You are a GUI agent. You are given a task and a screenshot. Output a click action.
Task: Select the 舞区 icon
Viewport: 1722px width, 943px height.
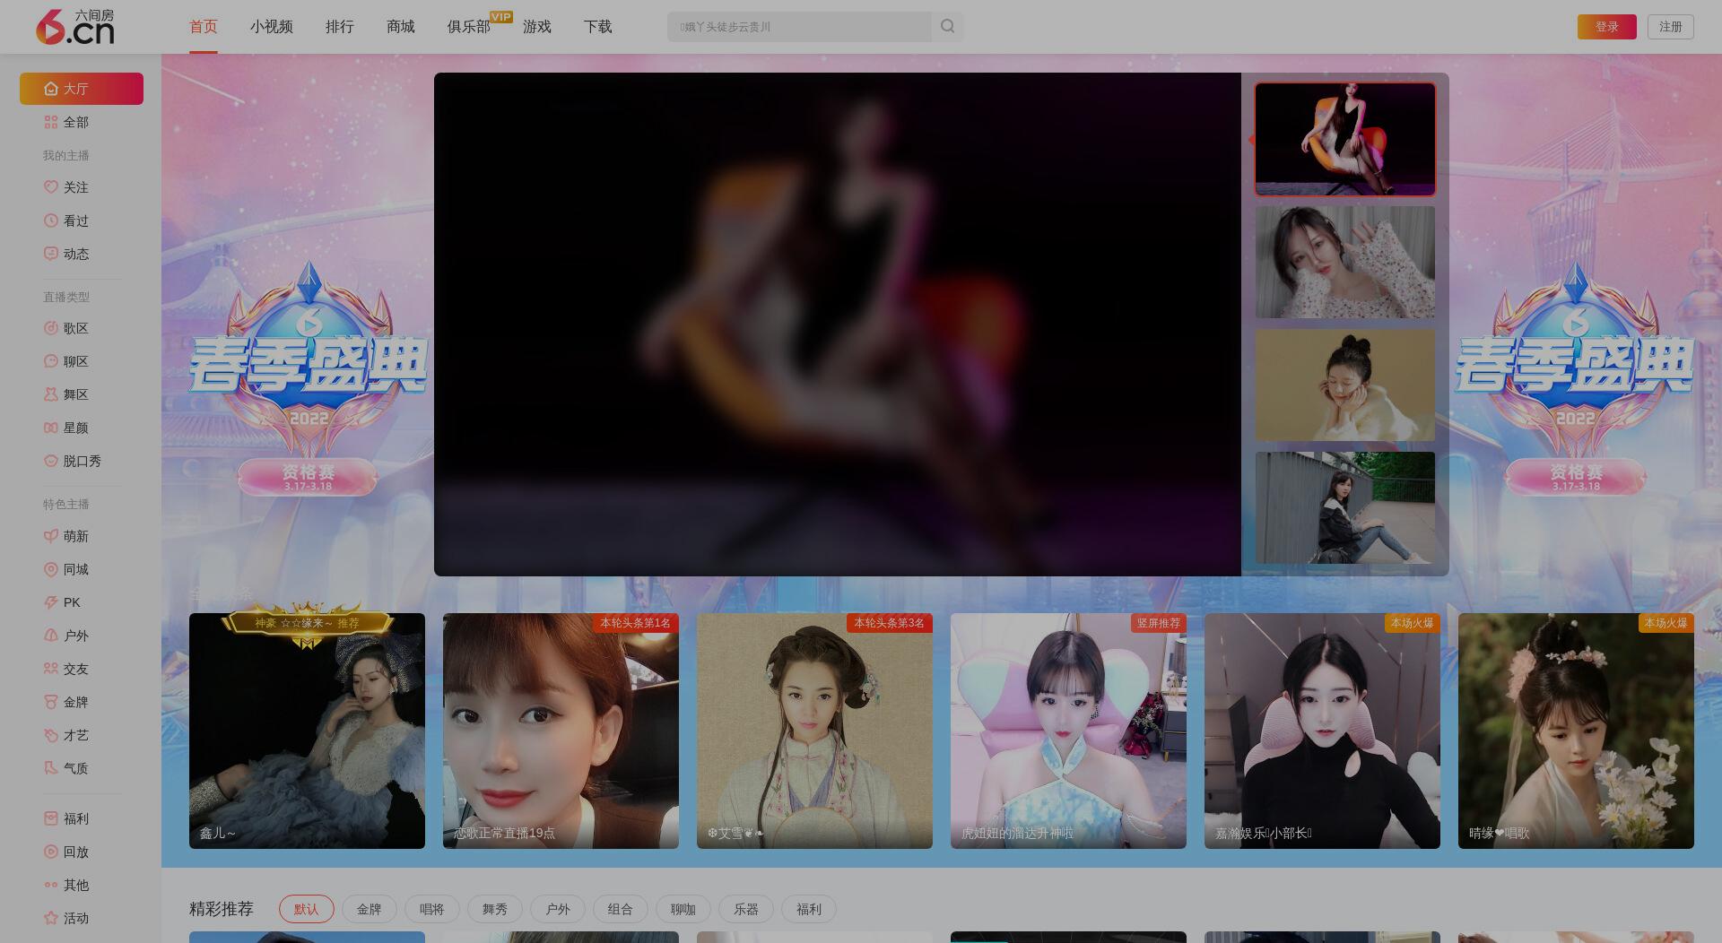click(x=51, y=394)
